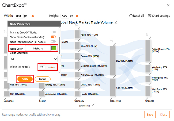The height and width of the screenshot is (121, 174).
Task: Click the Reset all icon
Action: pyautogui.click(x=131, y=16)
